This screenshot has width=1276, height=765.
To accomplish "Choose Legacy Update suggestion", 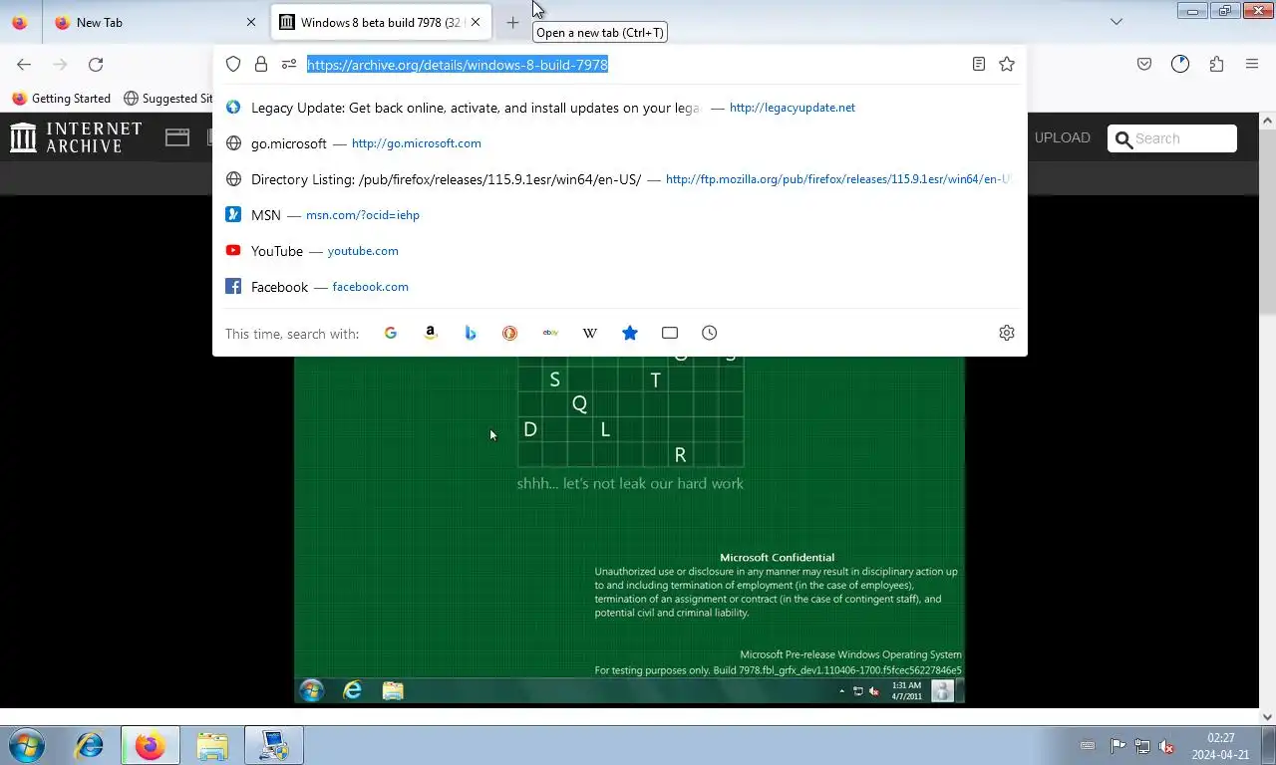I will 620,108.
